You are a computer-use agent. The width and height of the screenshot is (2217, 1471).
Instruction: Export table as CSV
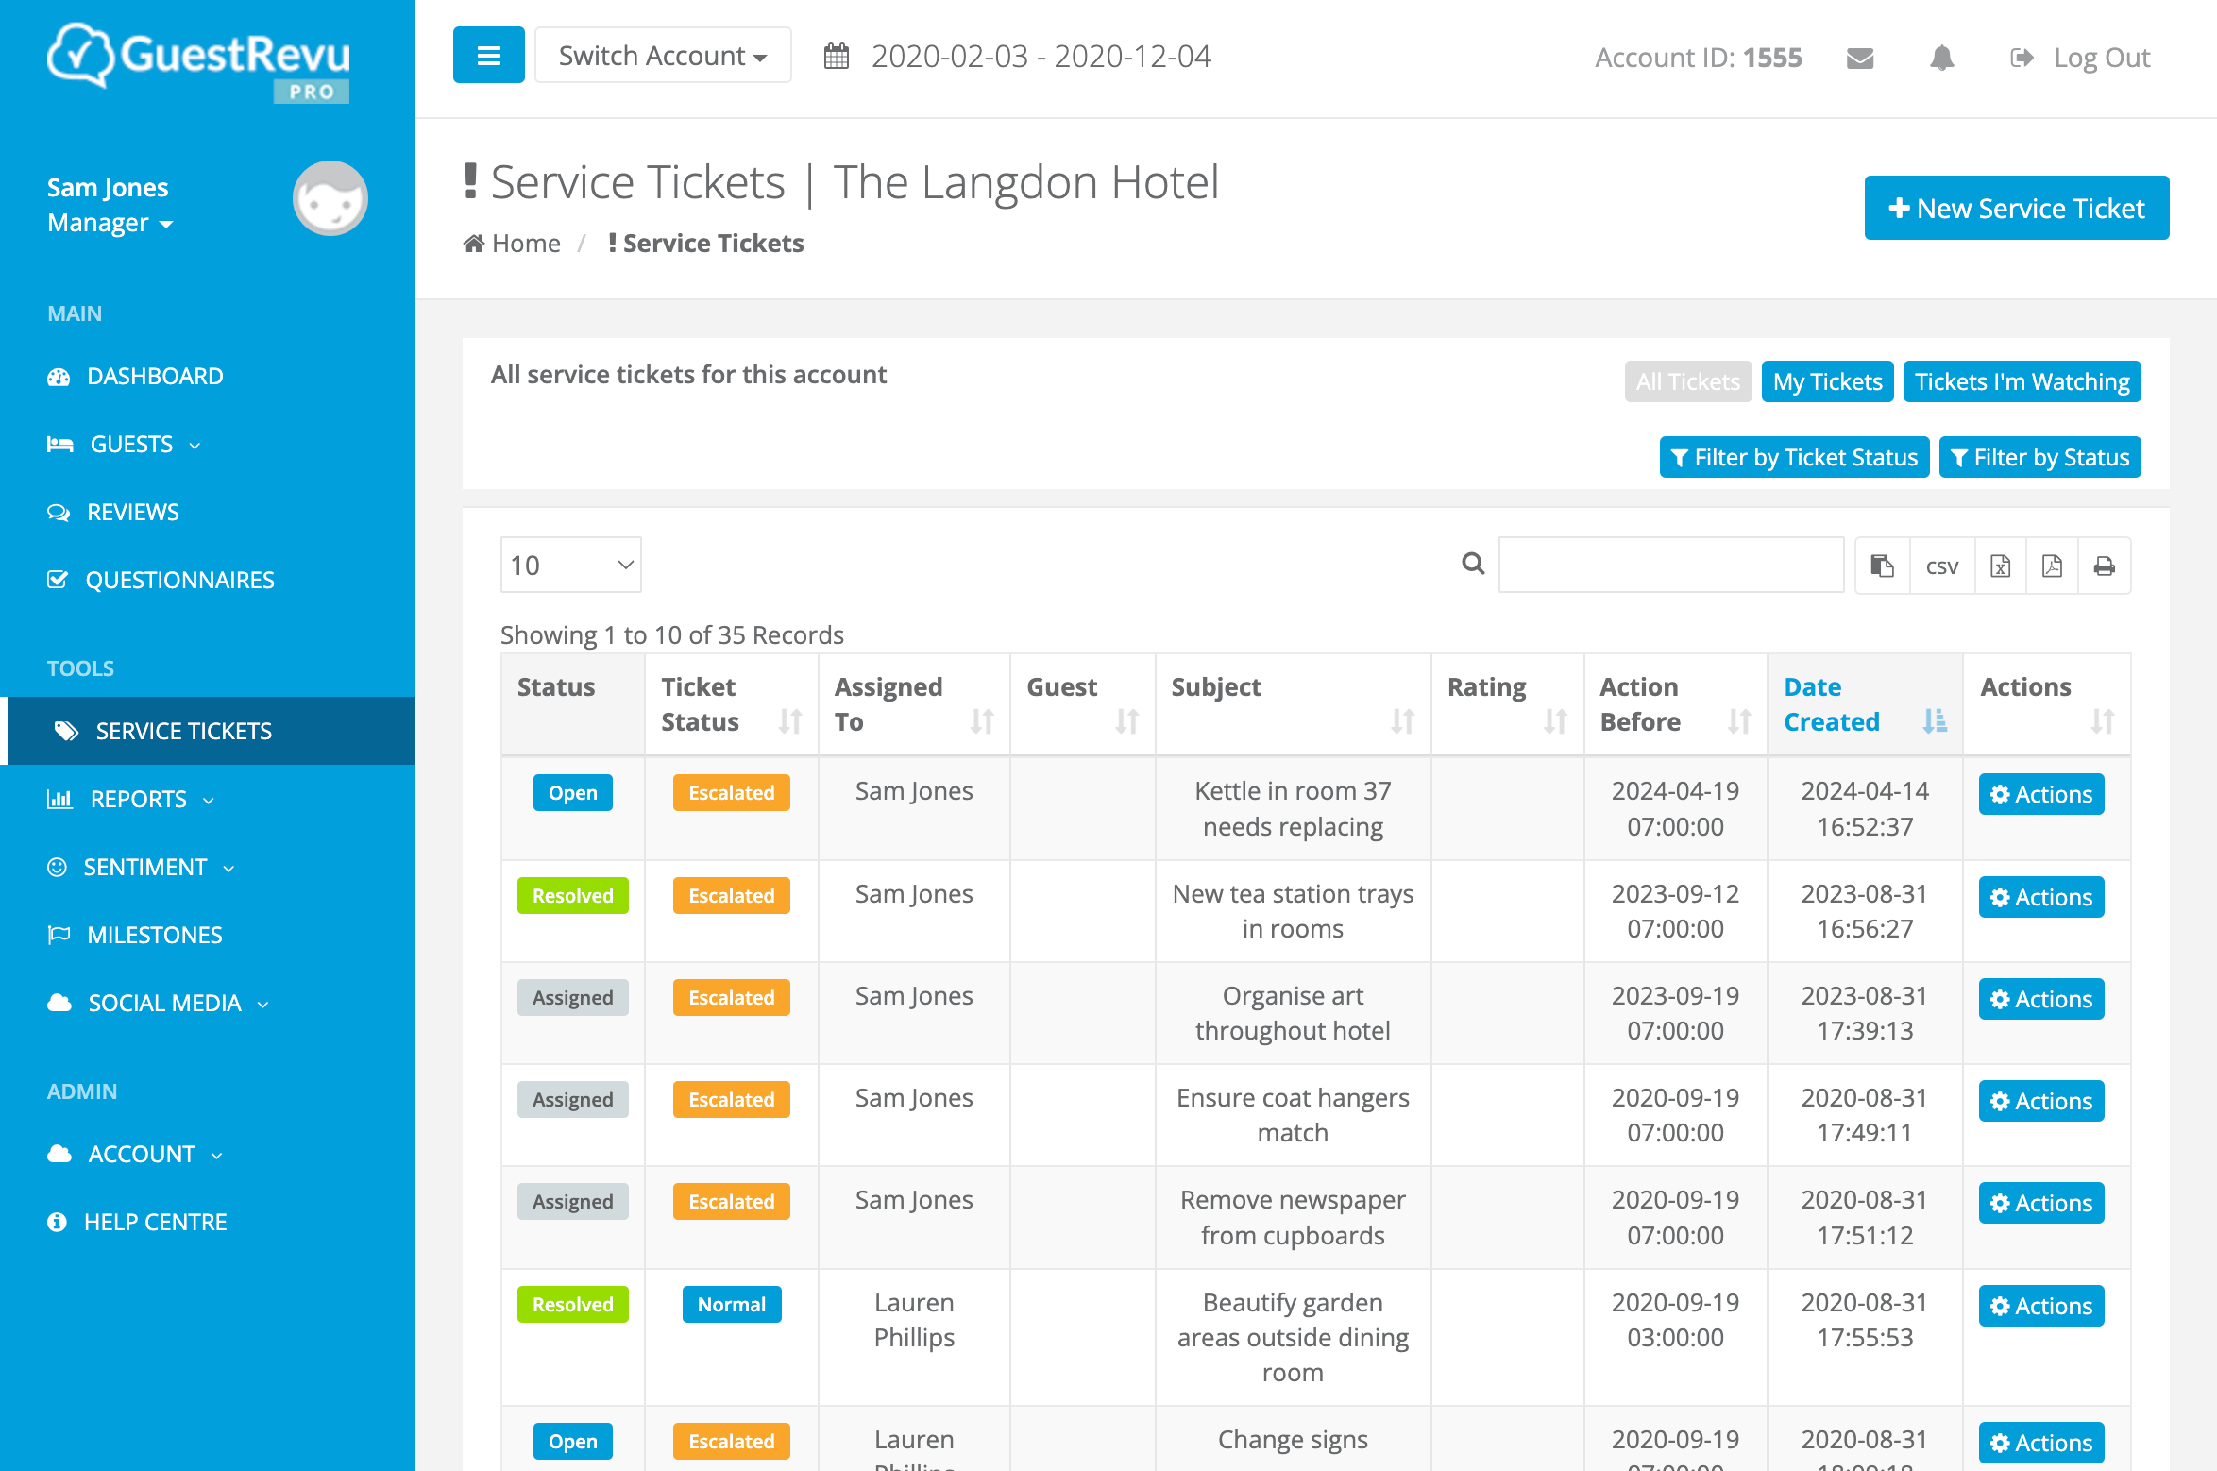(x=1942, y=566)
